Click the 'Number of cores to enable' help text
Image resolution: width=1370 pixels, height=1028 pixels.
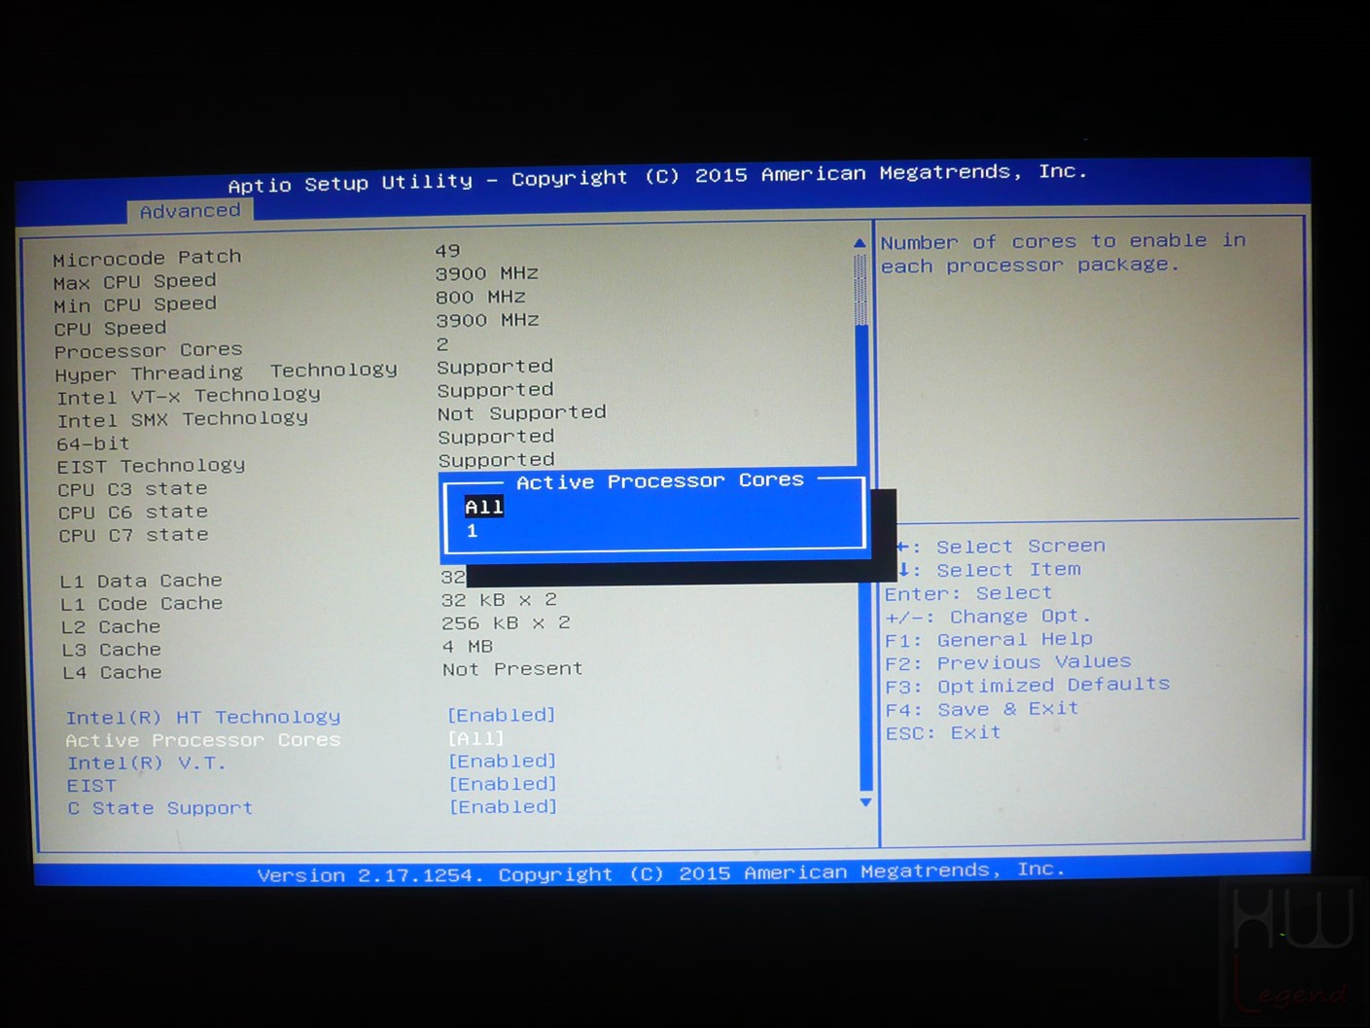1064,253
